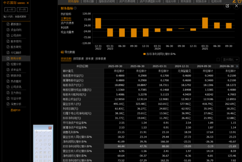Focus the stock code search input field
Screen dimensions: 242x162
tap(16, 17)
